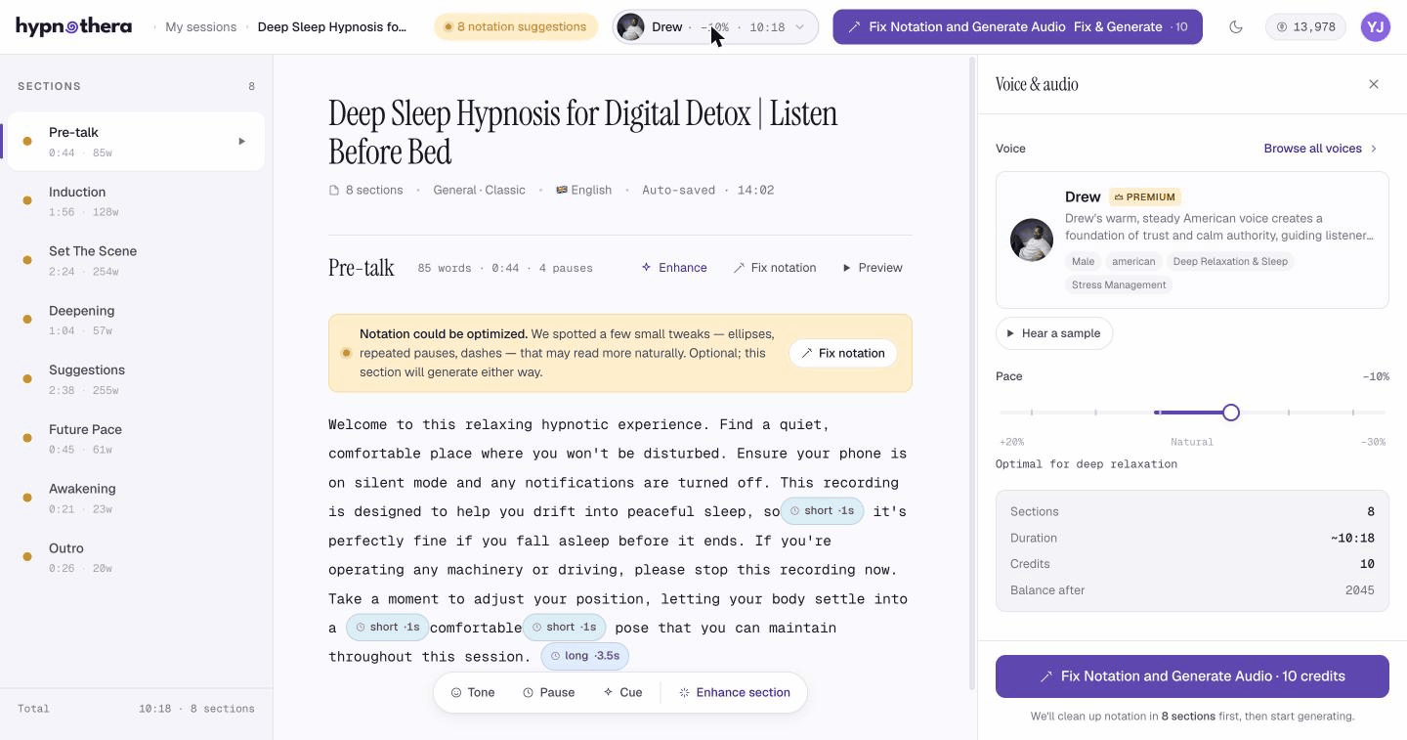Click the Duration ~10:18 value
Image resolution: width=1407 pixels, height=740 pixels.
(1352, 538)
